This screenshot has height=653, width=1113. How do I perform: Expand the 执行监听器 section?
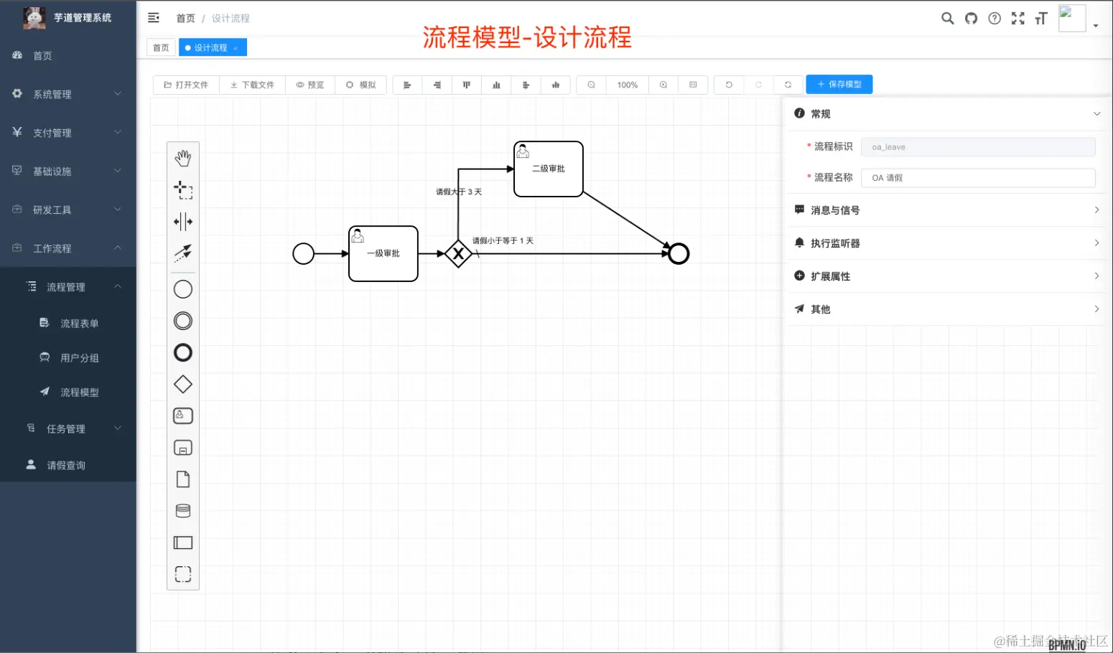point(946,243)
